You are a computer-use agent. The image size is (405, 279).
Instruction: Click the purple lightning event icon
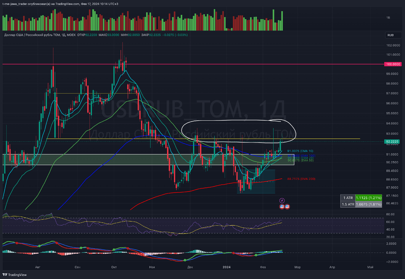pos(282,201)
